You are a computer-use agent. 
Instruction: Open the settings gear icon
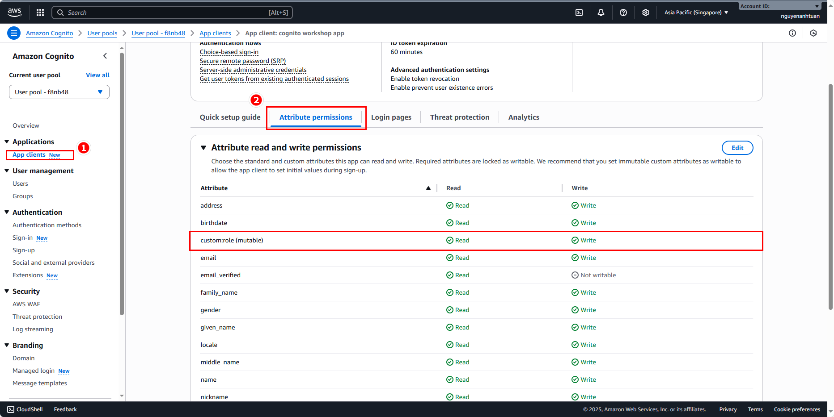(x=646, y=13)
